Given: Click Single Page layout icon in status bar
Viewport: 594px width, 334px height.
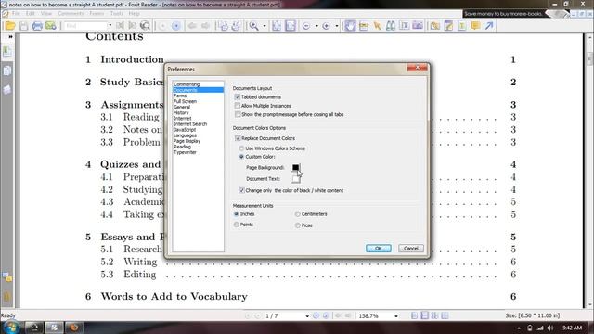Looking at the screenshot, I should coord(415,315).
